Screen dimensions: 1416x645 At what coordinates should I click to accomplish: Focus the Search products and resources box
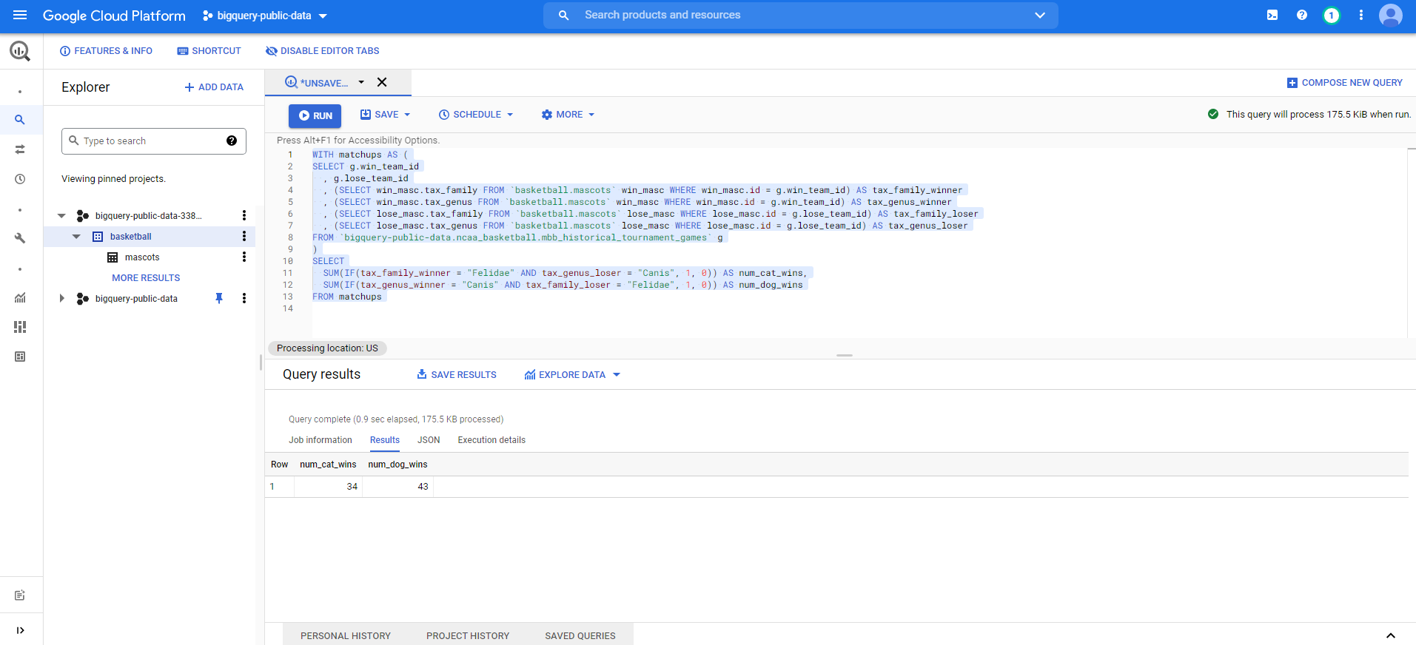801,15
